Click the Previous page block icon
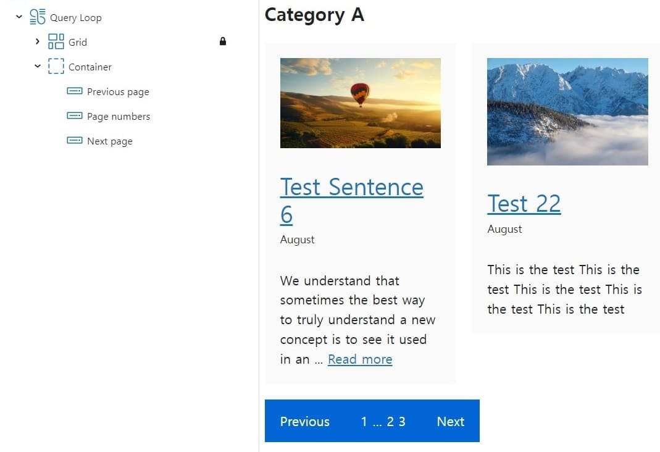660x452 pixels. [x=74, y=91]
